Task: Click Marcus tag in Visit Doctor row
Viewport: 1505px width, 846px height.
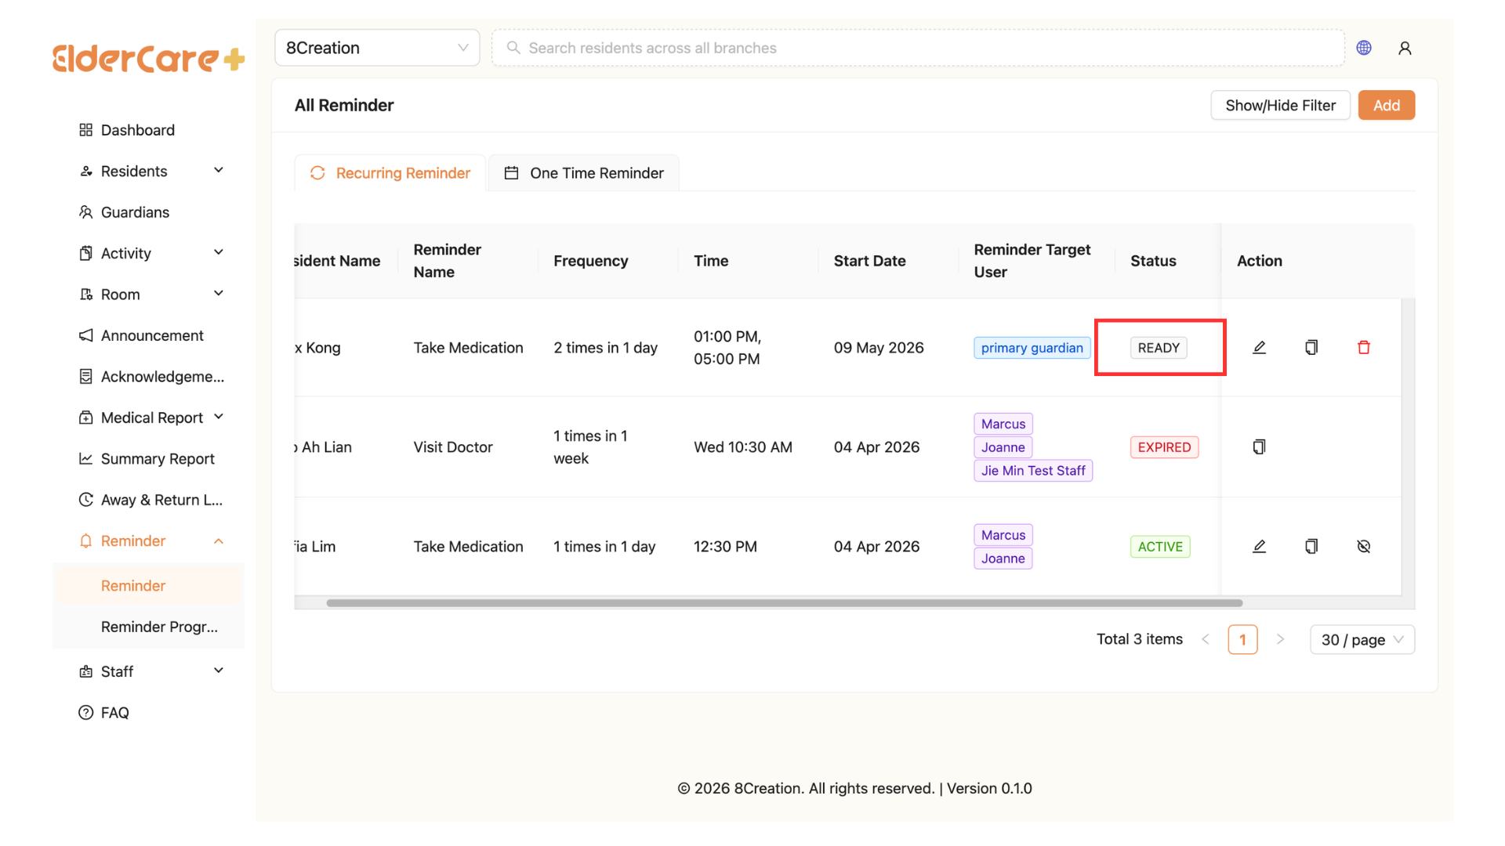Action: tap(1003, 424)
